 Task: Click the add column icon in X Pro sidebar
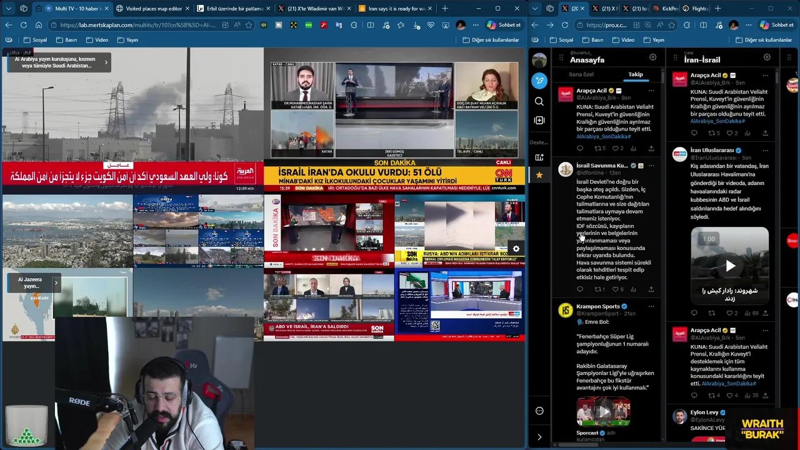coord(539,120)
